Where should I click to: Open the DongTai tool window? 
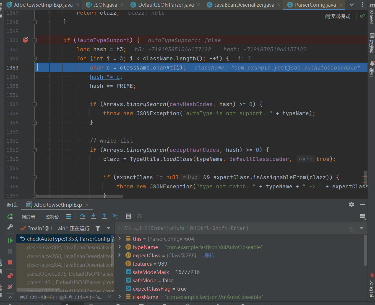pos(372,285)
